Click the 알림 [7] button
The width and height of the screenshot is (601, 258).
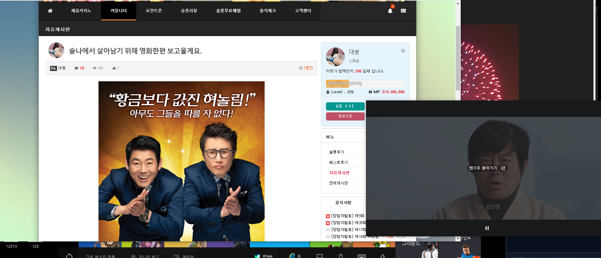coord(345,106)
